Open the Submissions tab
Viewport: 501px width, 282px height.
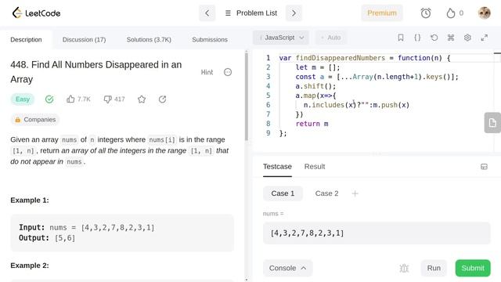pyautogui.click(x=210, y=40)
